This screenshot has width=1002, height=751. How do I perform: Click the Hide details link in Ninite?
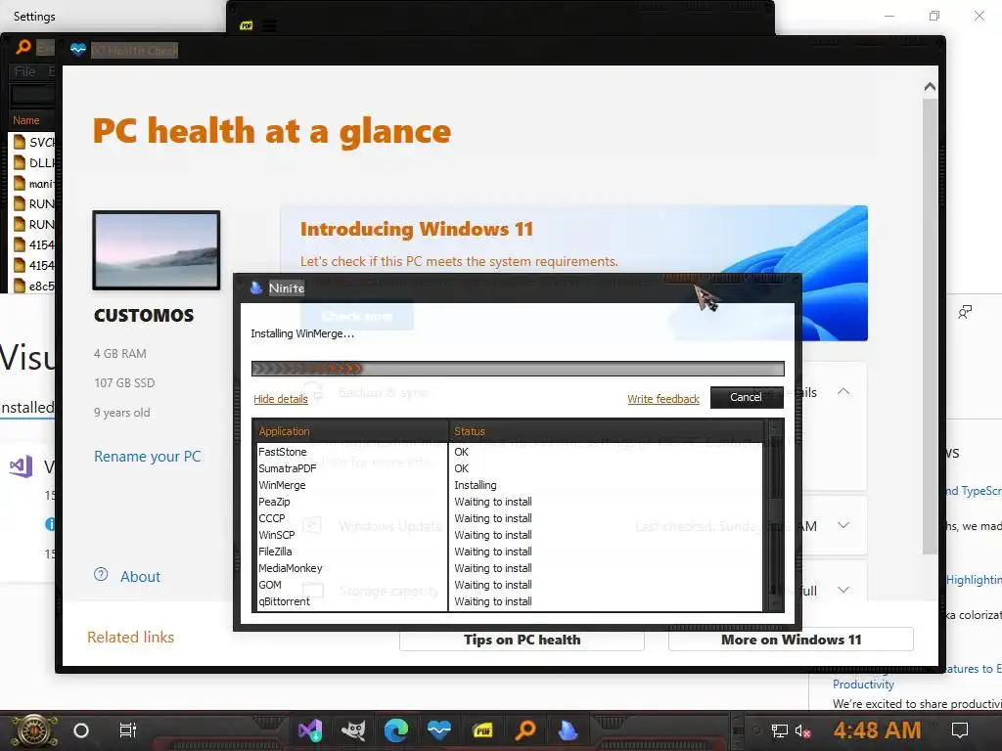click(x=281, y=399)
